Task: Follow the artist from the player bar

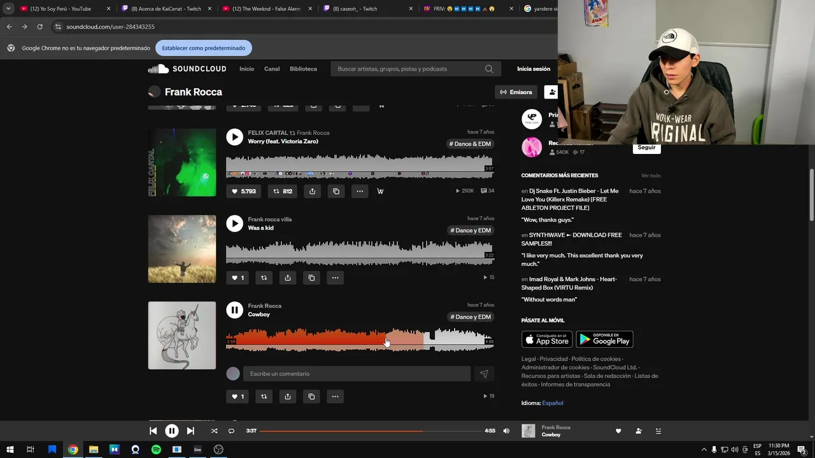Action: click(639, 431)
